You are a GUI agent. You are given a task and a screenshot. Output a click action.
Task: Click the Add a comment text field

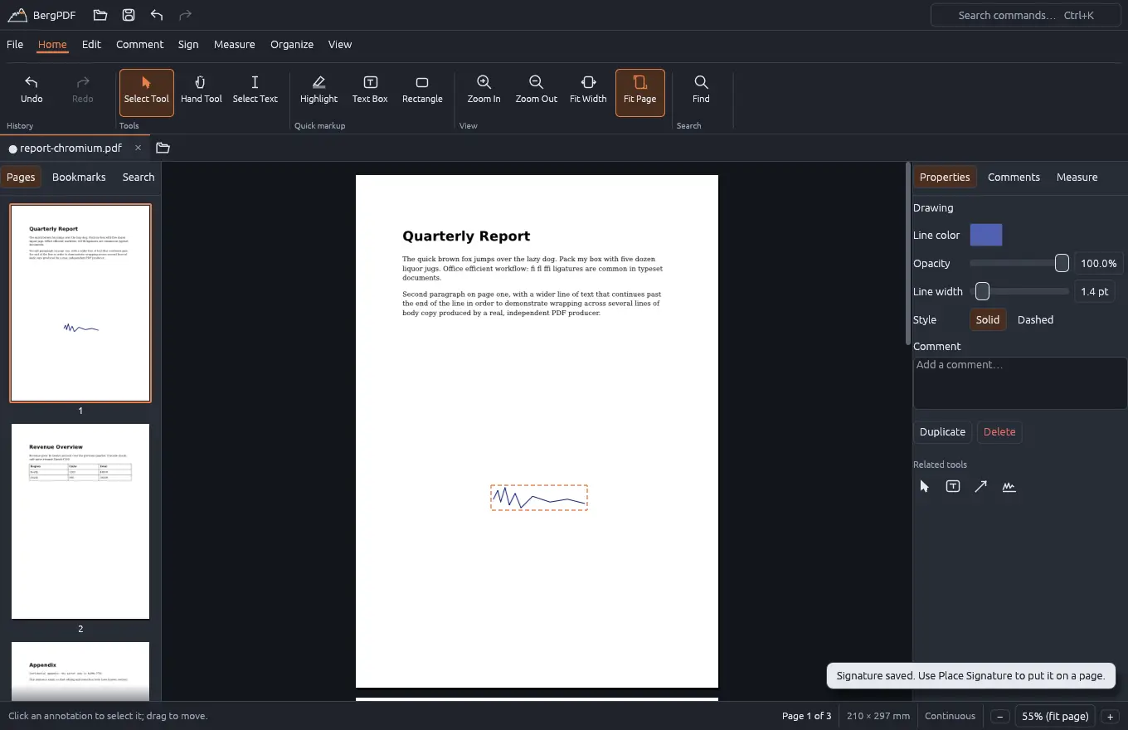[1020, 383]
